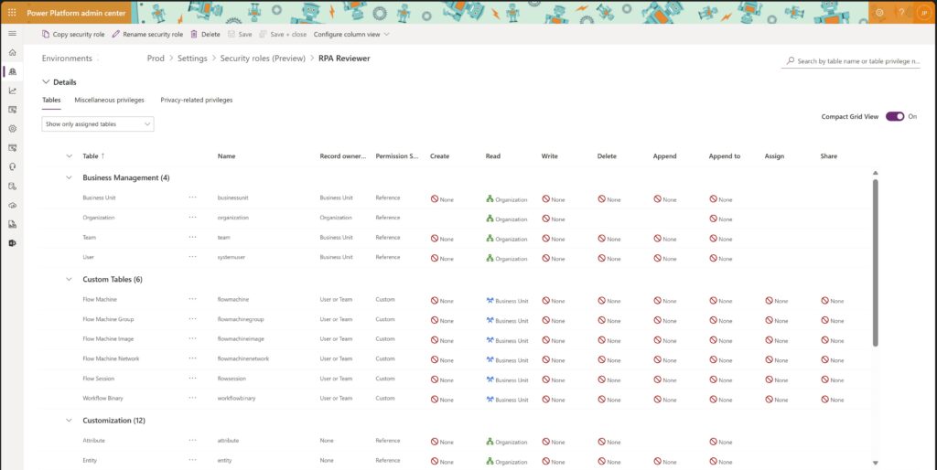Click the settings gear in top header
Screen dimensions: 937x470
(879, 13)
